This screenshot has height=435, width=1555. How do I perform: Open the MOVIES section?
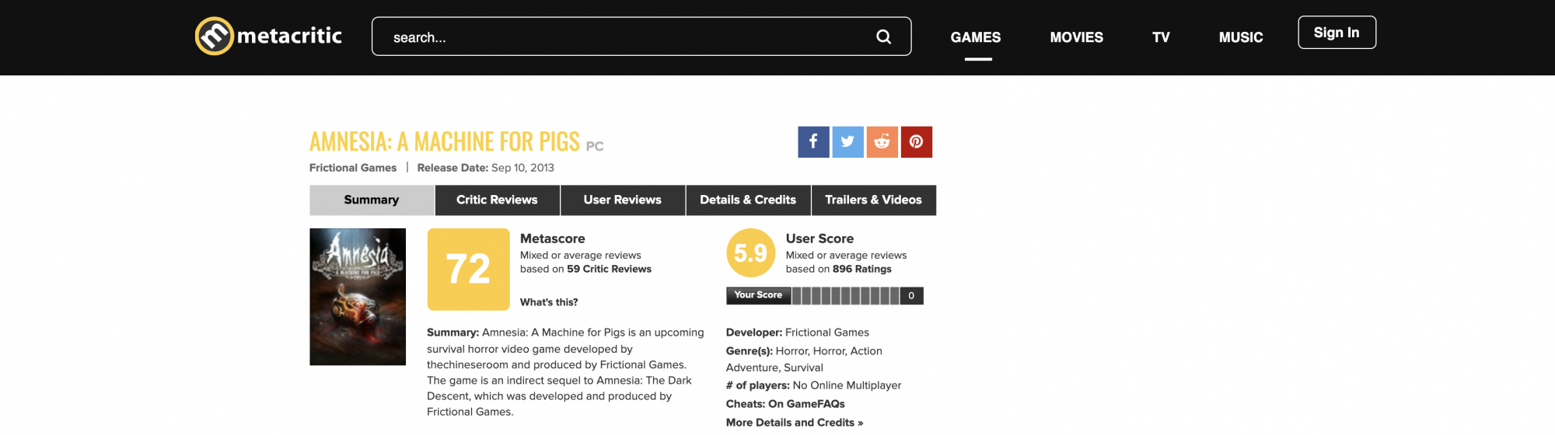pos(1076,37)
